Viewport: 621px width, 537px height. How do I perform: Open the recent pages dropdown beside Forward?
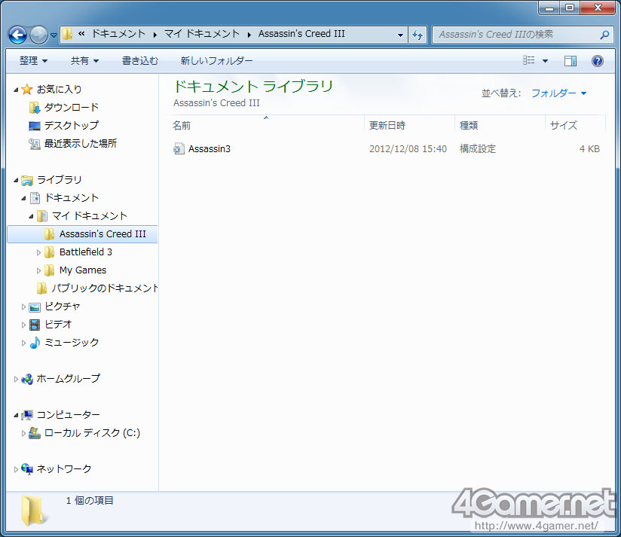tap(54, 35)
